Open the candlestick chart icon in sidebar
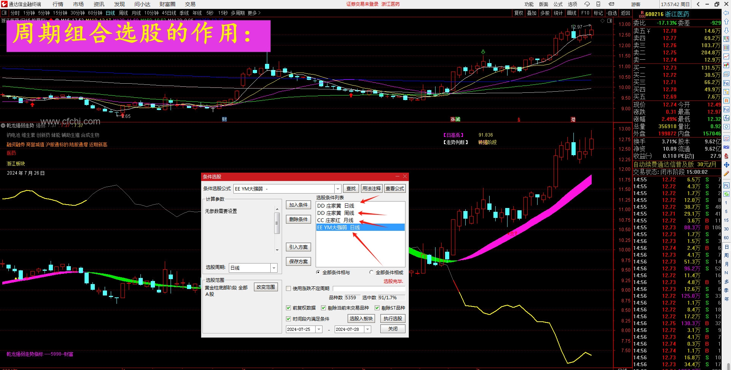 coord(726,65)
